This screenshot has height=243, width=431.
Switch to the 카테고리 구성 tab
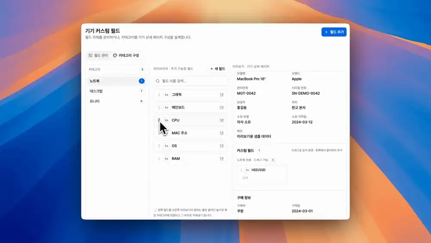click(126, 55)
